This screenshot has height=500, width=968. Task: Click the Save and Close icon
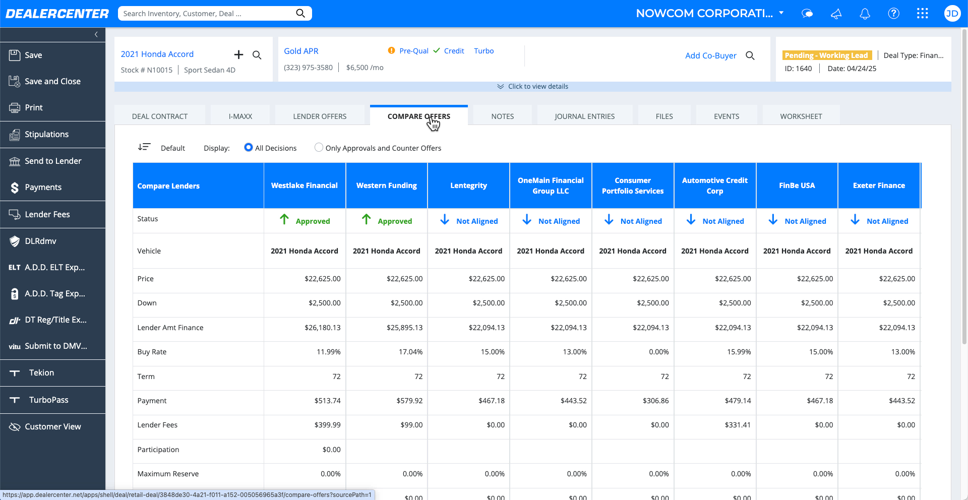coord(15,81)
